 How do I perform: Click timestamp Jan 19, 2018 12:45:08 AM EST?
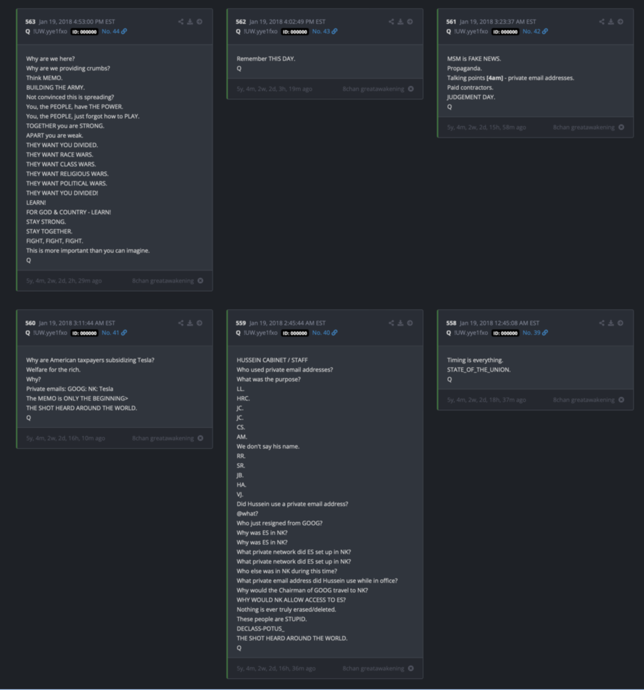tap(500, 323)
